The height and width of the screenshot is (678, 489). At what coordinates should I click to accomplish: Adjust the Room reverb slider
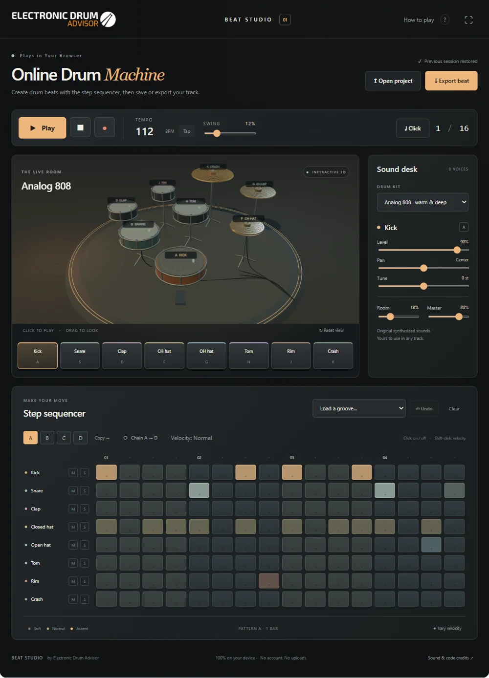(398, 317)
